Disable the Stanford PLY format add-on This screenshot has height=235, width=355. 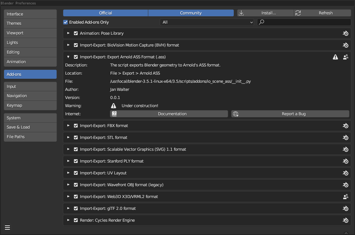[76, 161]
